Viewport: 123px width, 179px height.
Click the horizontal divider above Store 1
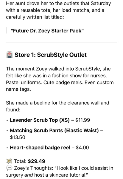coord(61,42)
